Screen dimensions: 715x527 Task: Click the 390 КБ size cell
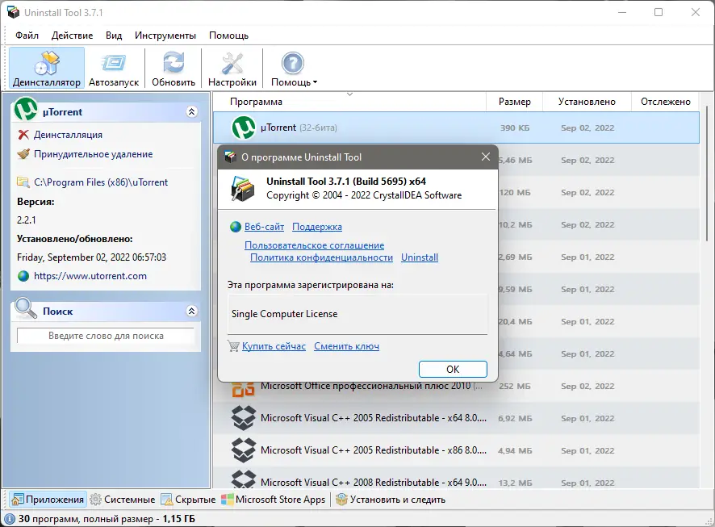[515, 128]
